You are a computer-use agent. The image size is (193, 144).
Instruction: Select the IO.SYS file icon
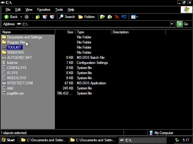tap(4, 73)
